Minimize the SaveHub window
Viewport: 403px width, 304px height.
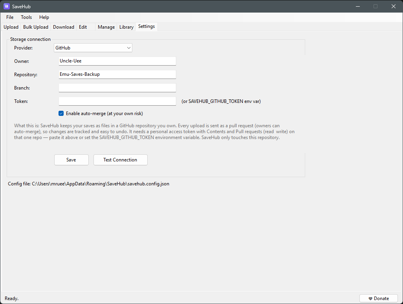357,6
